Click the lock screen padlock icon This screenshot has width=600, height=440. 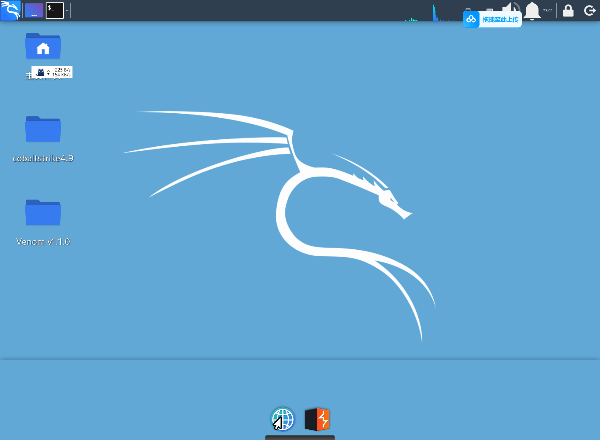568,10
